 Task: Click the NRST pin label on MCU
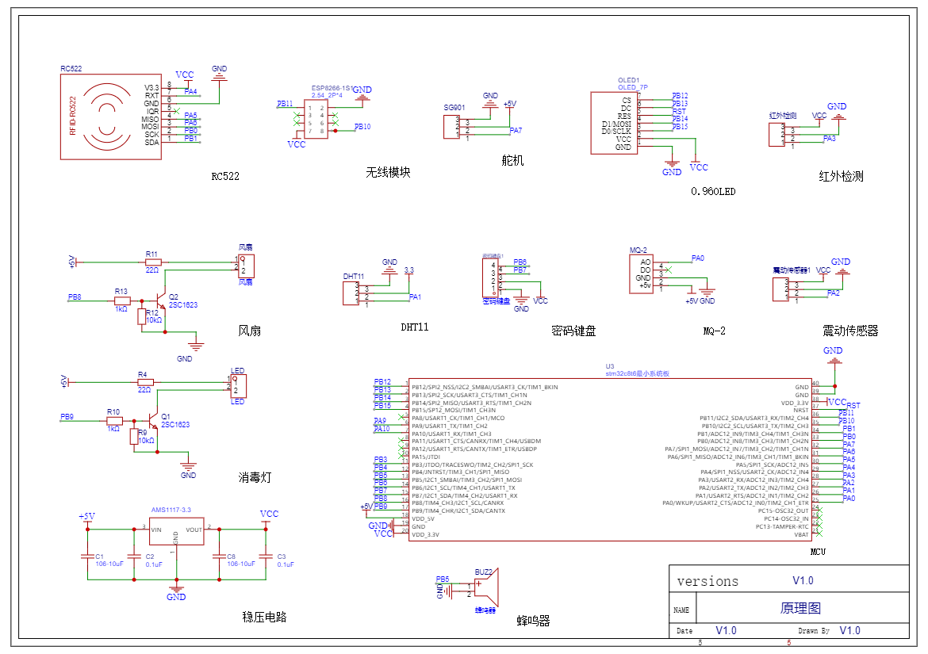(801, 411)
